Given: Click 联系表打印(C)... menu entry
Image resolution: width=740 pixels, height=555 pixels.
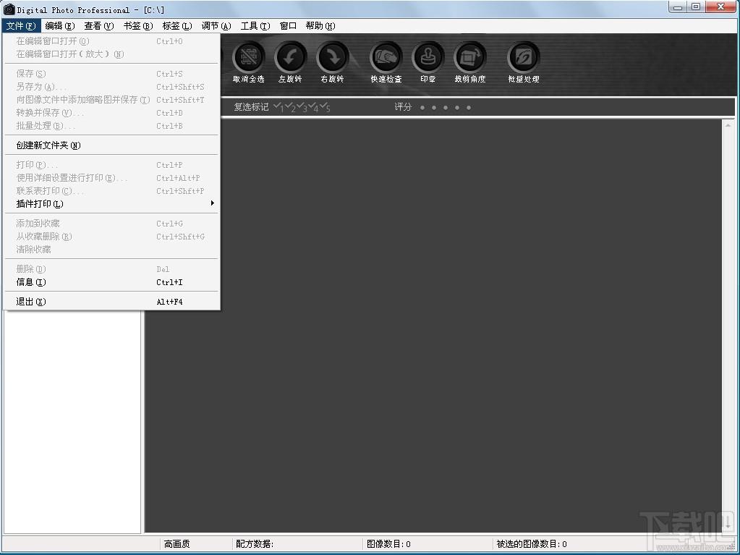Looking at the screenshot, I should coord(111,190).
